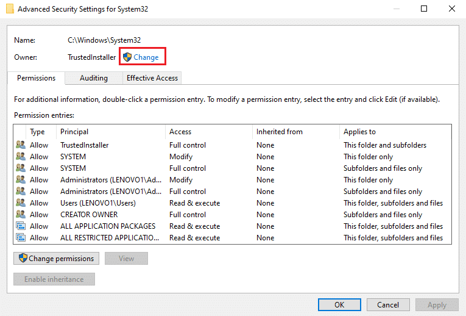The width and height of the screenshot is (466, 316).
Task: Click 'This folder and subfolders' cell
Action: [385, 145]
